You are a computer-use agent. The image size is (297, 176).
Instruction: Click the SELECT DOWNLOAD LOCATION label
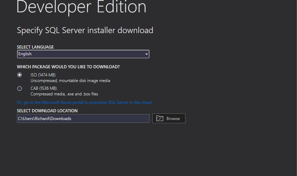click(47, 111)
